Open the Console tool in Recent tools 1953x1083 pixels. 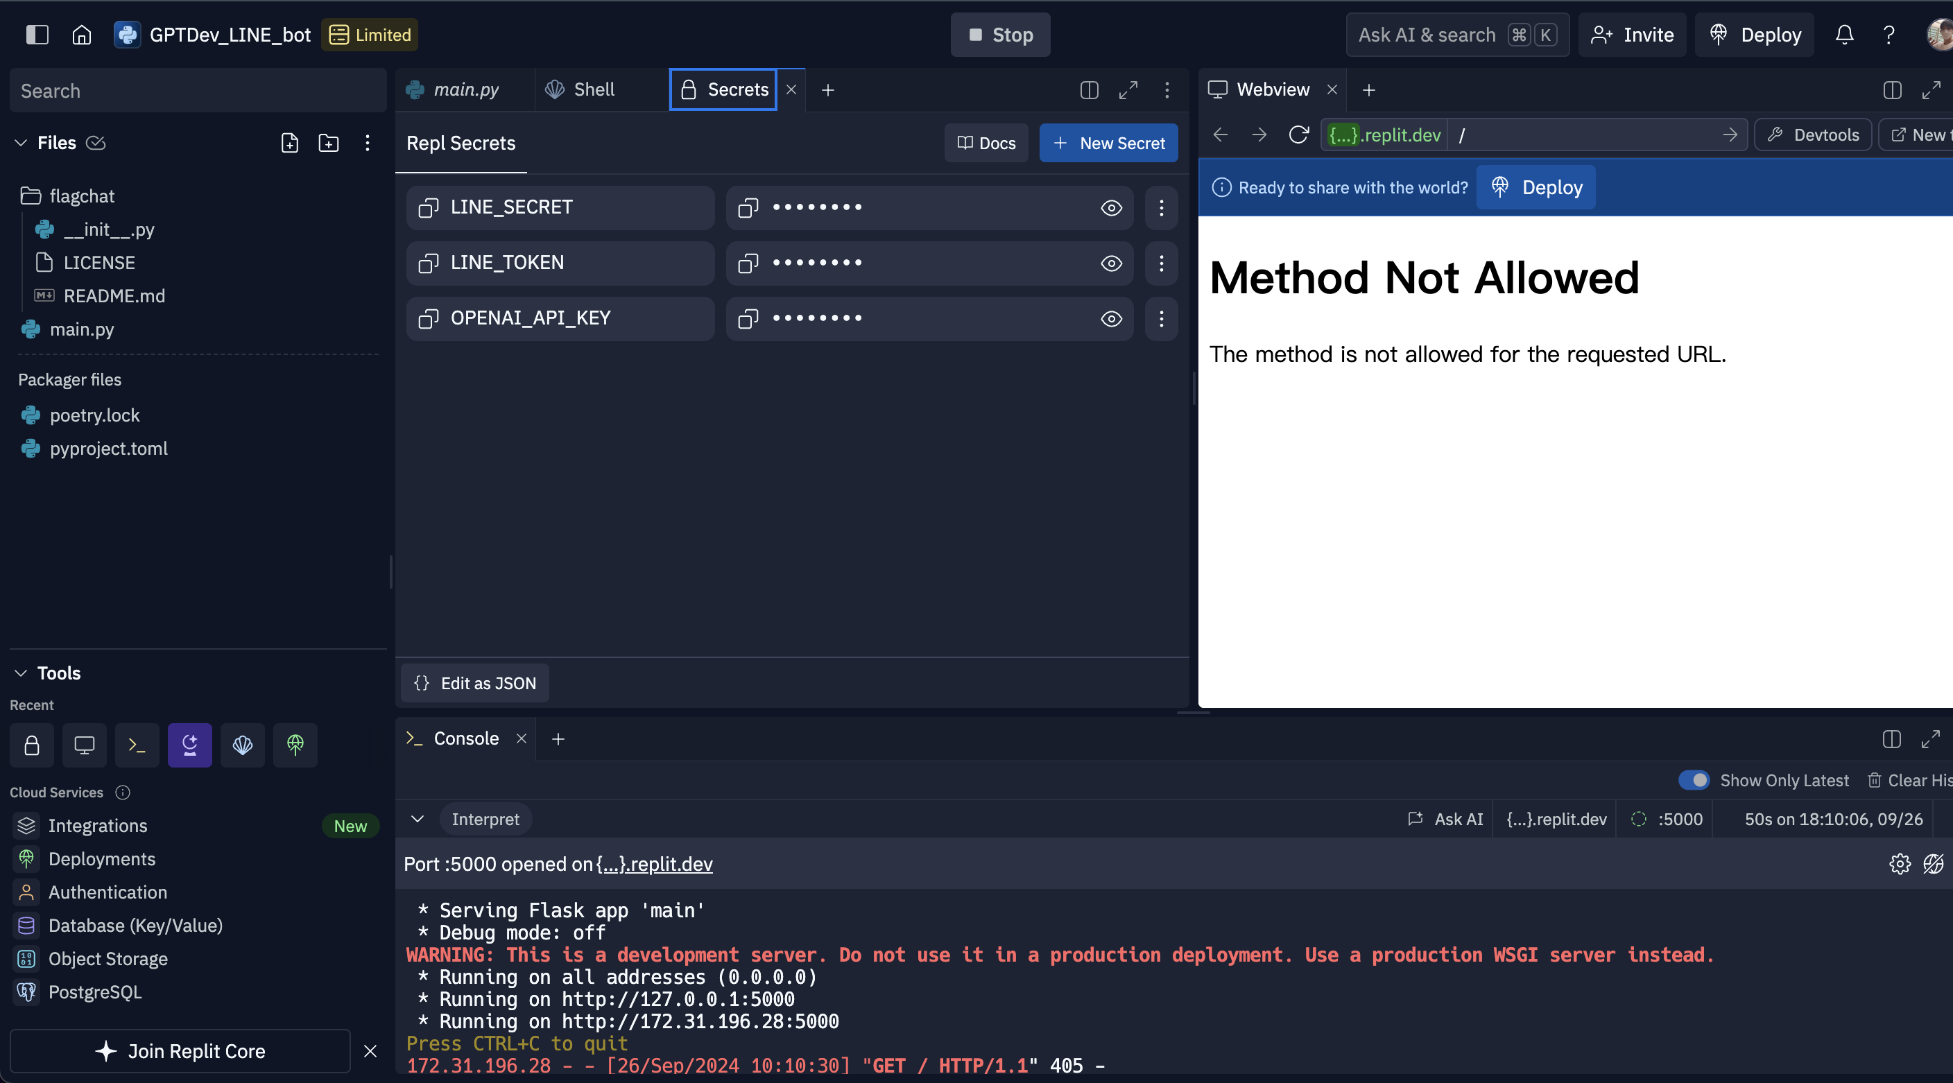pos(137,745)
